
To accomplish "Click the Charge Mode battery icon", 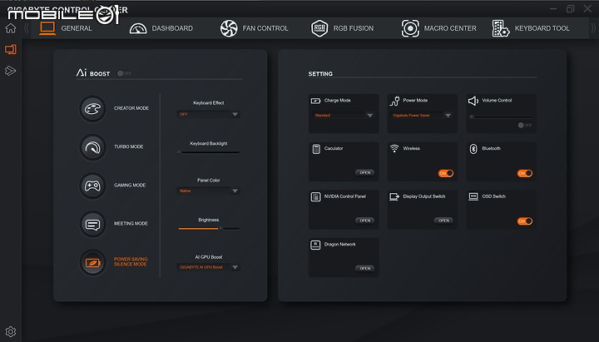I will coord(315,101).
